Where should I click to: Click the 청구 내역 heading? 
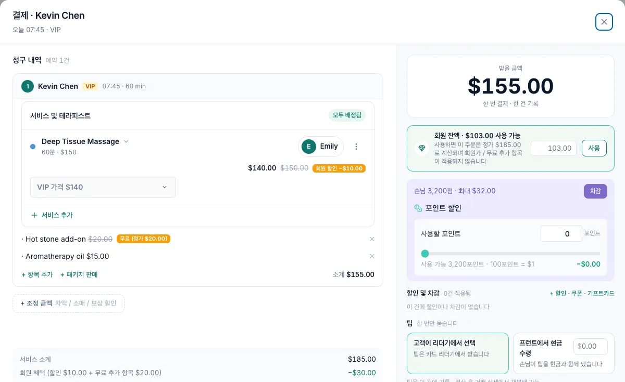(27, 60)
